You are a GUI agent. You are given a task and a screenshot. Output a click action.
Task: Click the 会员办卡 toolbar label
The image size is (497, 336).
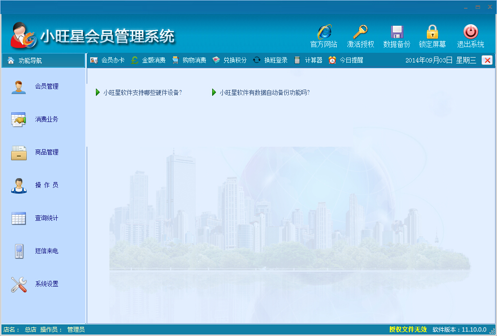click(x=113, y=60)
